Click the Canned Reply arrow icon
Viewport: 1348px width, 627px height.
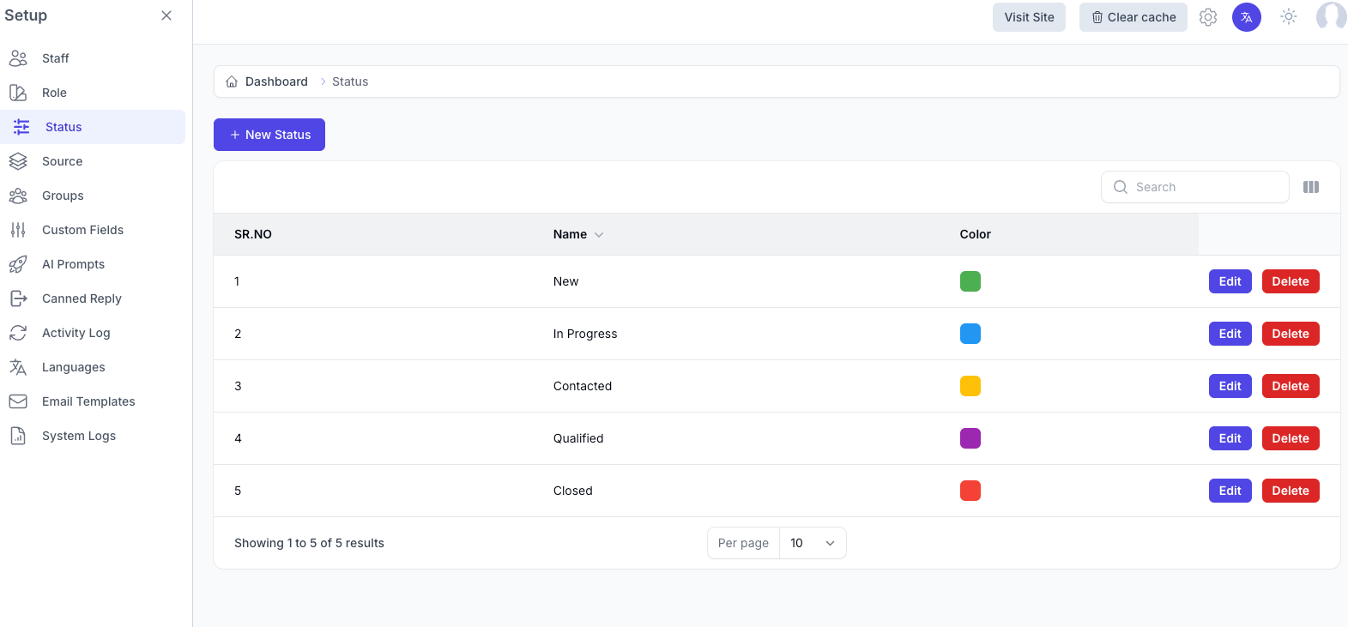pos(18,298)
